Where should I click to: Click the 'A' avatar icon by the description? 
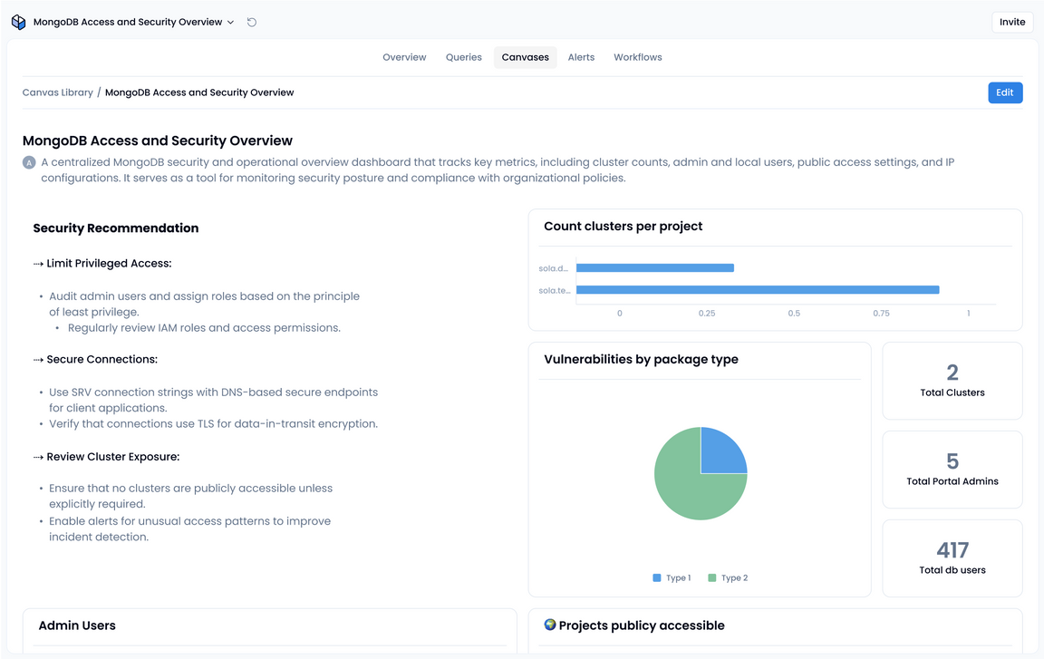[29, 162]
